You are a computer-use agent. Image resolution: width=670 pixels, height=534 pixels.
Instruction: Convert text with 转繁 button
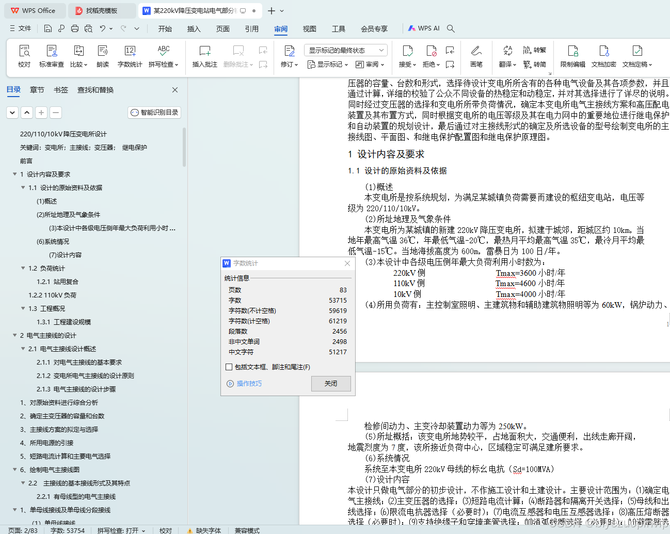(534, 50)
